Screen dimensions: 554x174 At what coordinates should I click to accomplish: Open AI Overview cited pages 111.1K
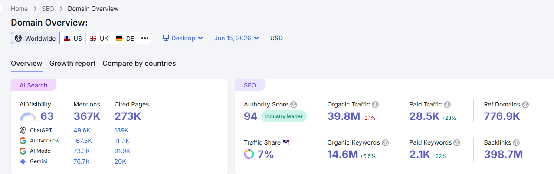pyautogui.click(x=122, y=141)
